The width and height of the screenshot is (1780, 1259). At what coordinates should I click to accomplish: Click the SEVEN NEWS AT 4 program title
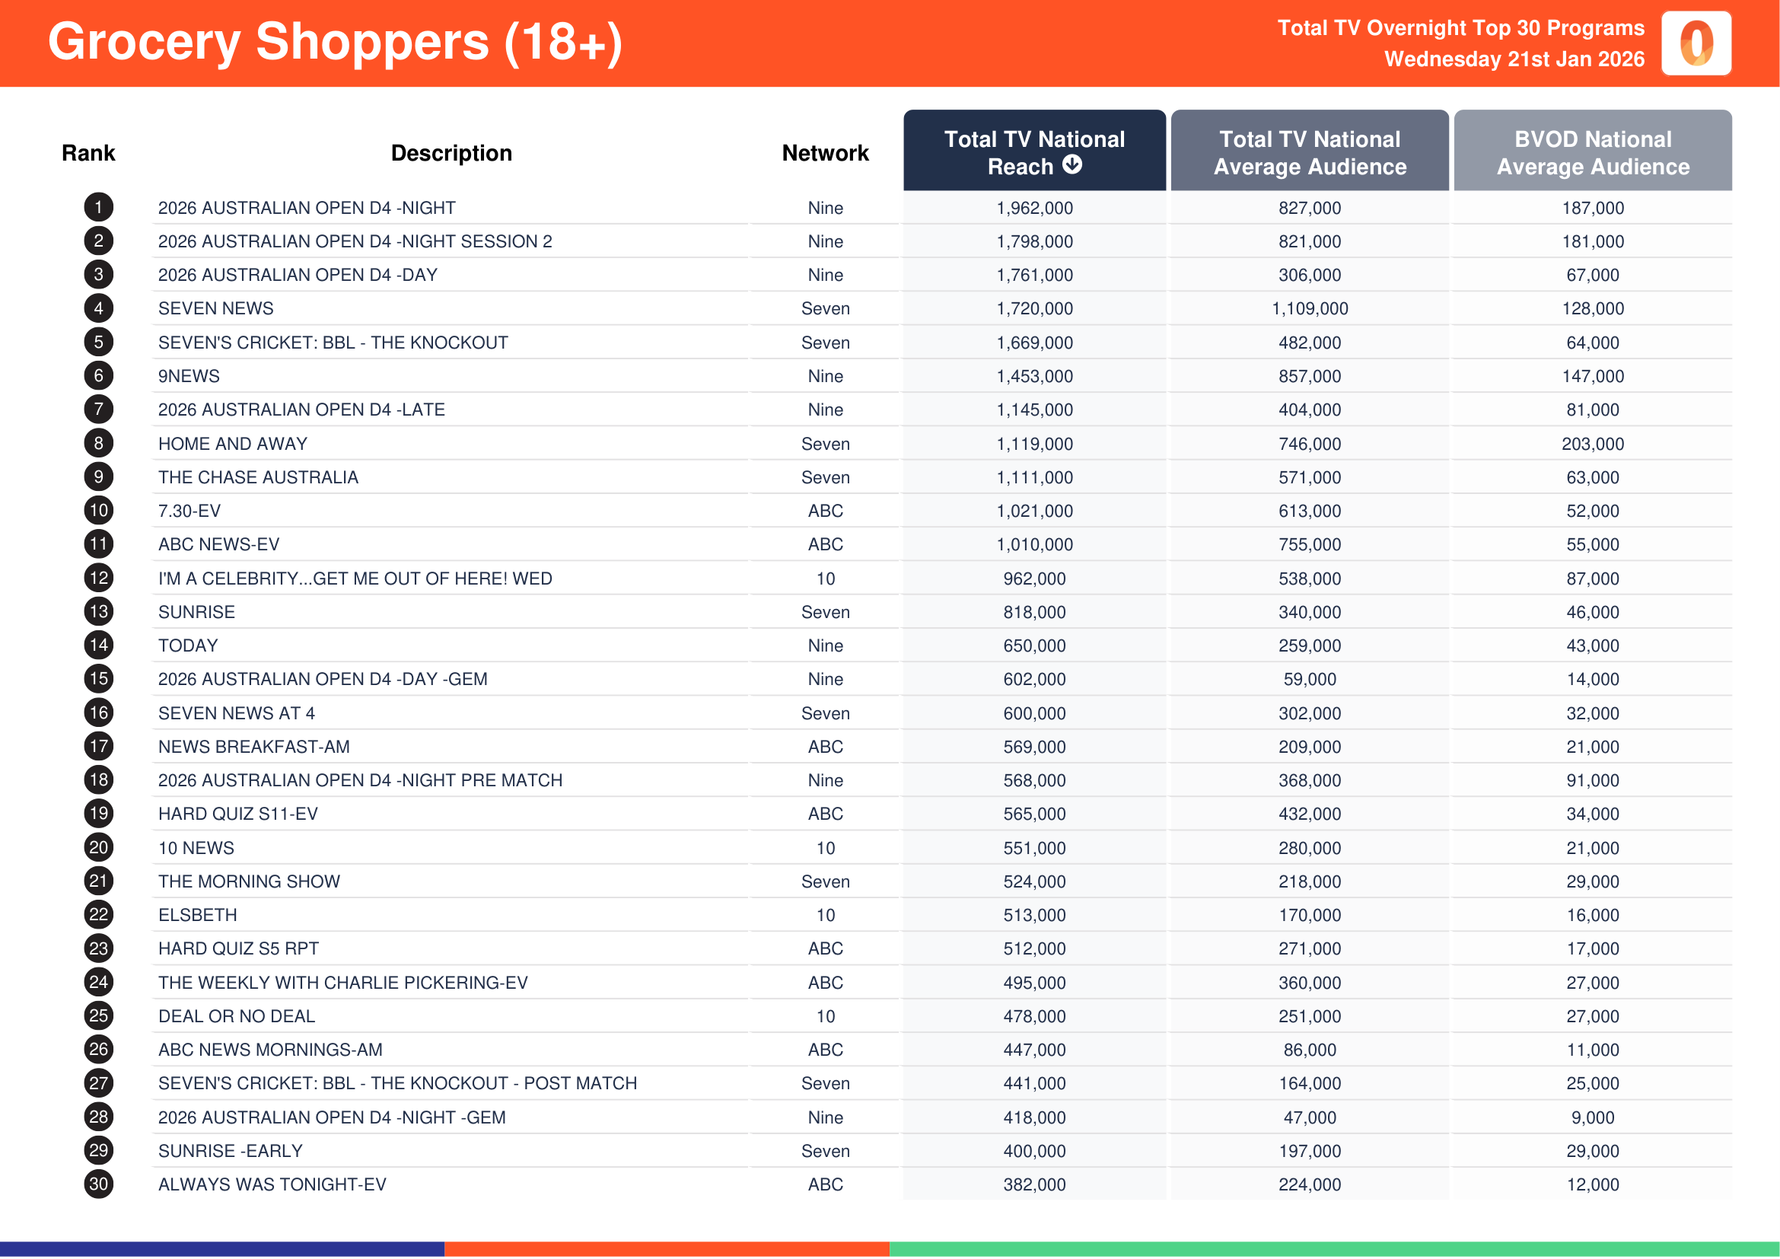point(237,713)
